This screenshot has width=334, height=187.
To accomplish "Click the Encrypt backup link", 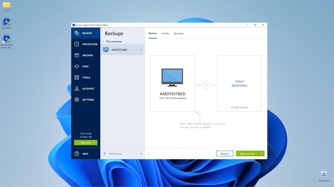I will (239, 107).
